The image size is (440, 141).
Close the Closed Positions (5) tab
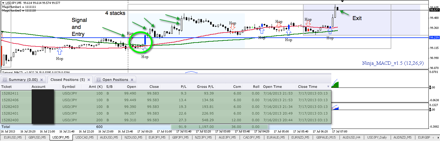(89, 80)
